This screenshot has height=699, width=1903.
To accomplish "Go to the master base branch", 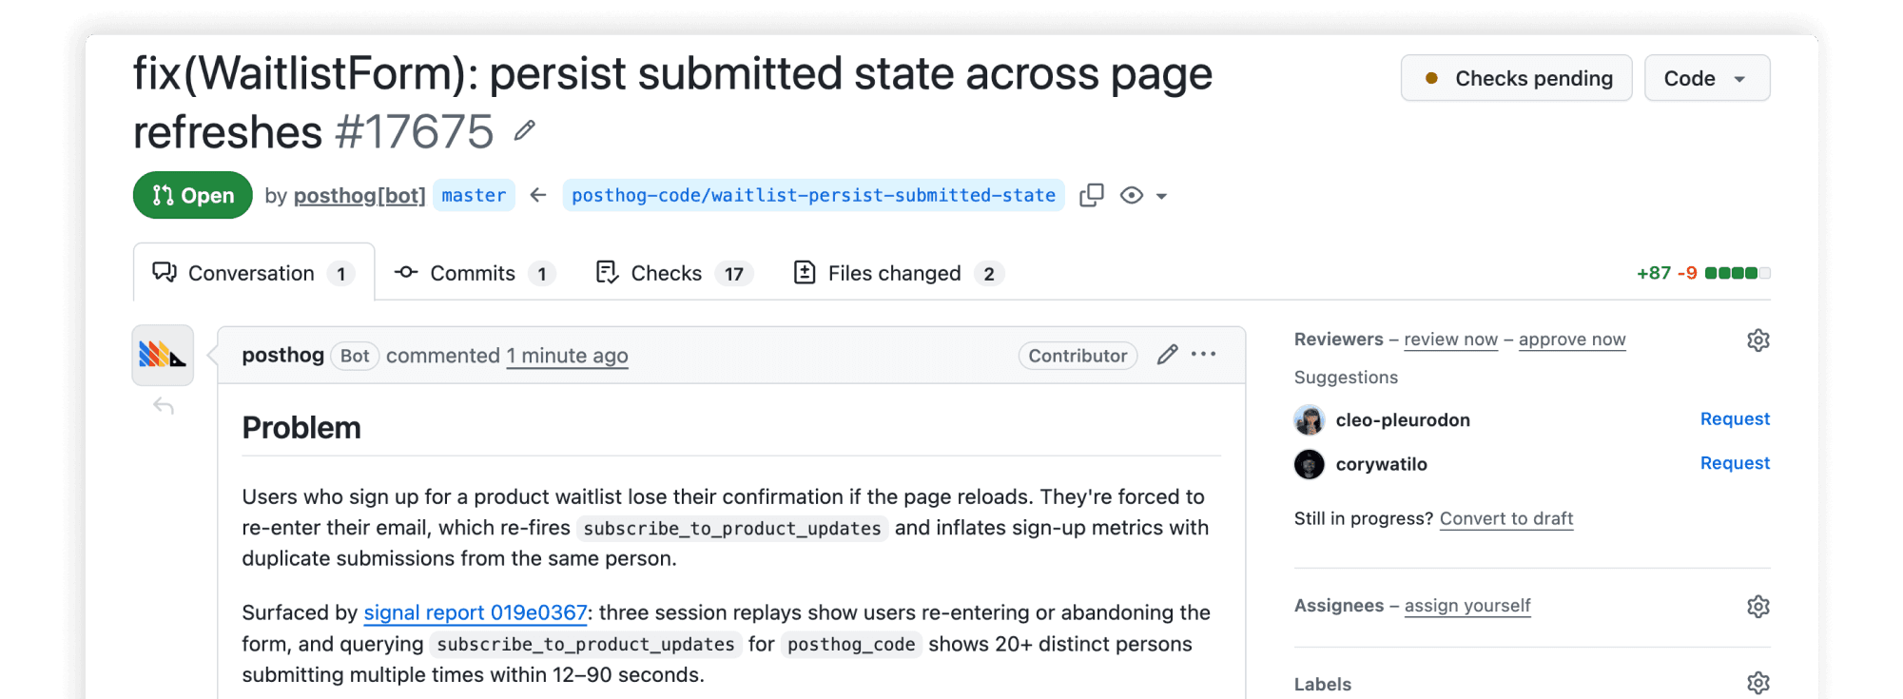I will [474, 195].
